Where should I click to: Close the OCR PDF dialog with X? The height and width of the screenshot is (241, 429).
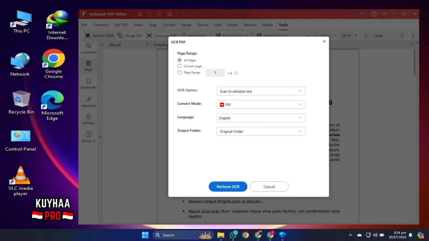click(x=324, y=42)
